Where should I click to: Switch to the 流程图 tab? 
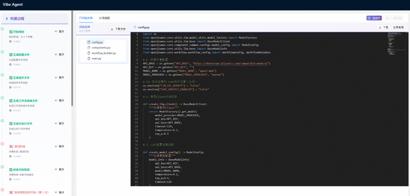click(x=104, y=18)
